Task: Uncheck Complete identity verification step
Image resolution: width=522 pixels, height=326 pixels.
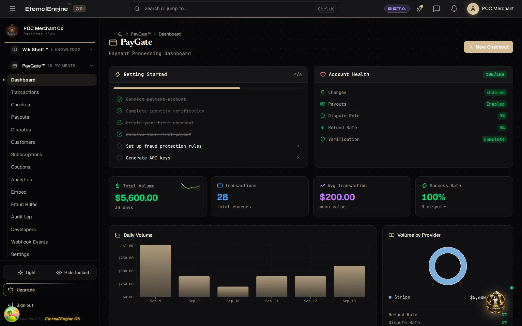Action: click(119, 111)
